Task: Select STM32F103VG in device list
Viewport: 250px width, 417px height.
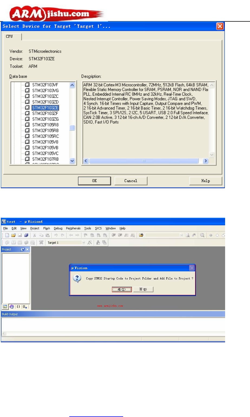Action: coord(45,90)
